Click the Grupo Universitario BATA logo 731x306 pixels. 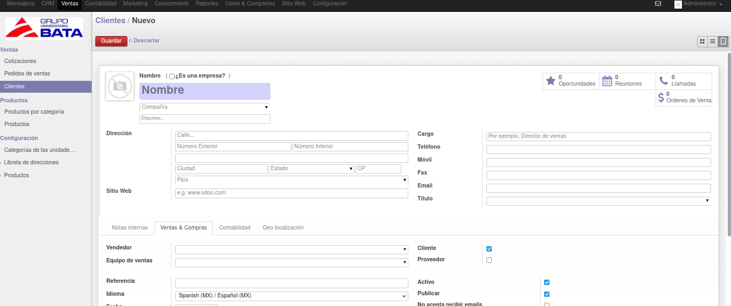pyautogui.click(x=44, y=29)
